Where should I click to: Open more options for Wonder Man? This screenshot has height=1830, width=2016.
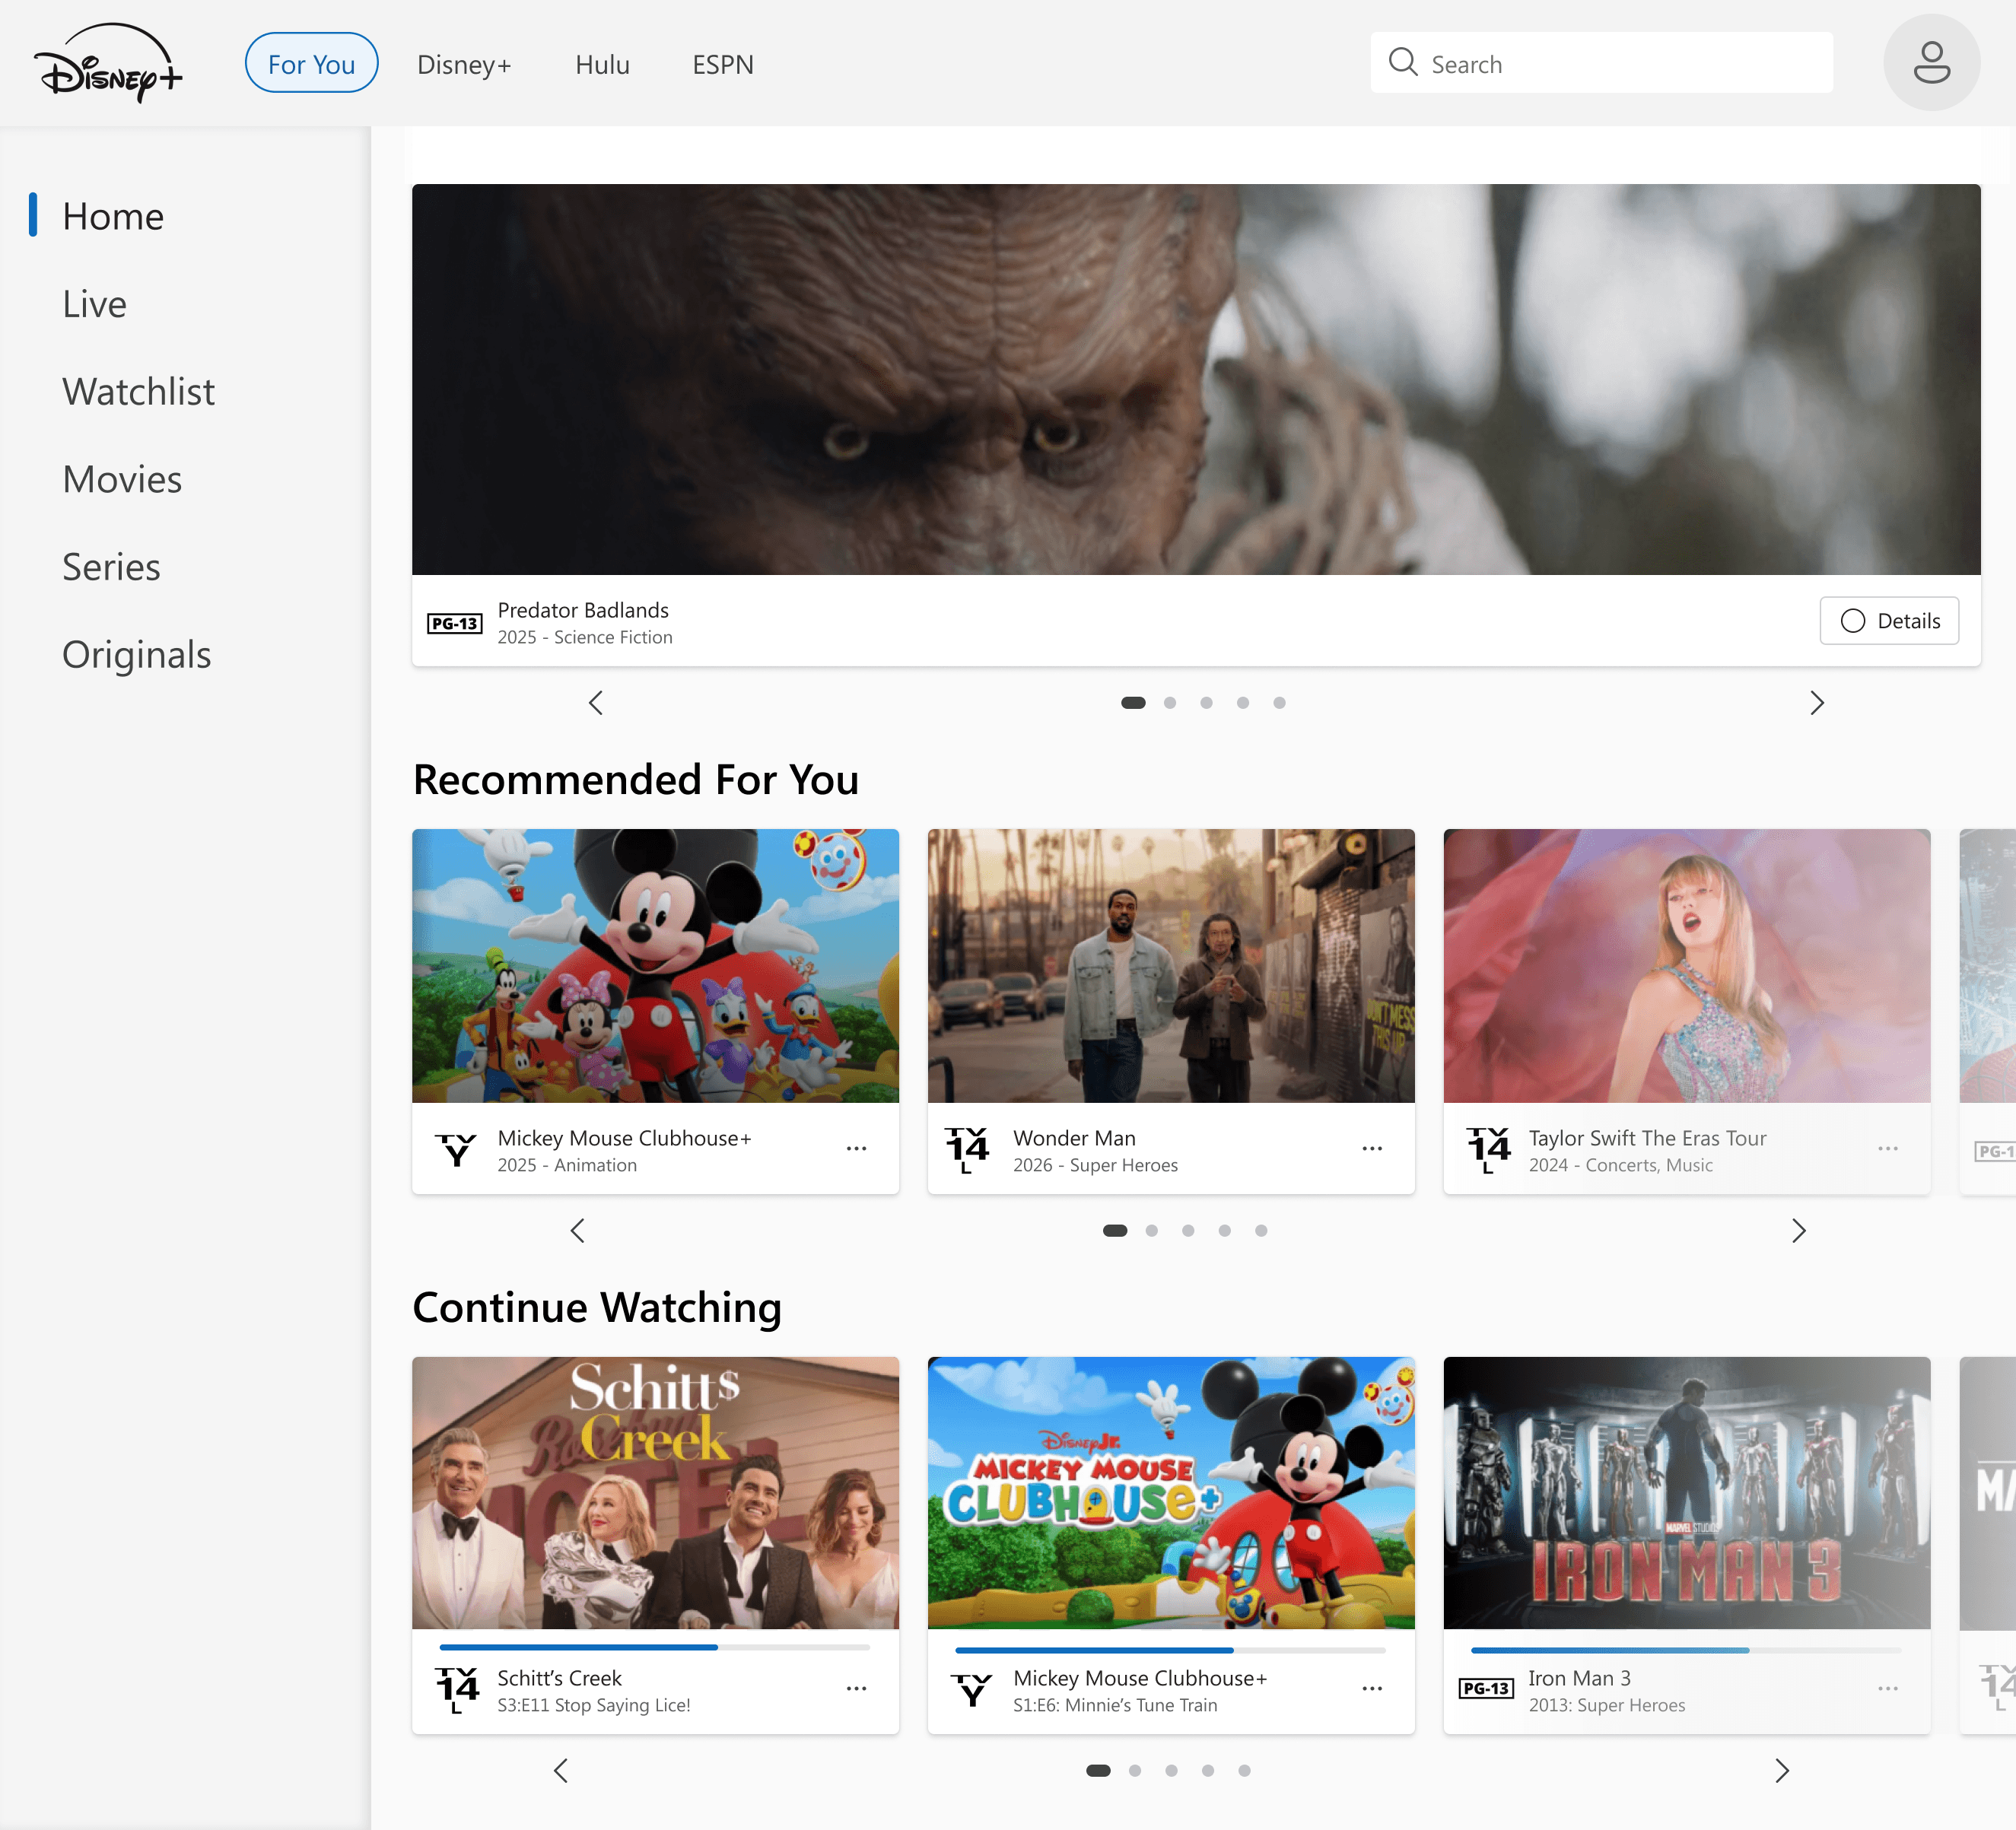pos(1372,1149)
